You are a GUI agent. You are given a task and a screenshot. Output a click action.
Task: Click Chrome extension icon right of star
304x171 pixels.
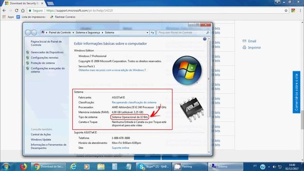click(293, 10)
